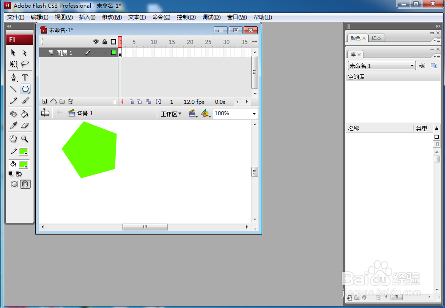Click the pin current library icon
The image size is (445, 308).
[422, 66]
